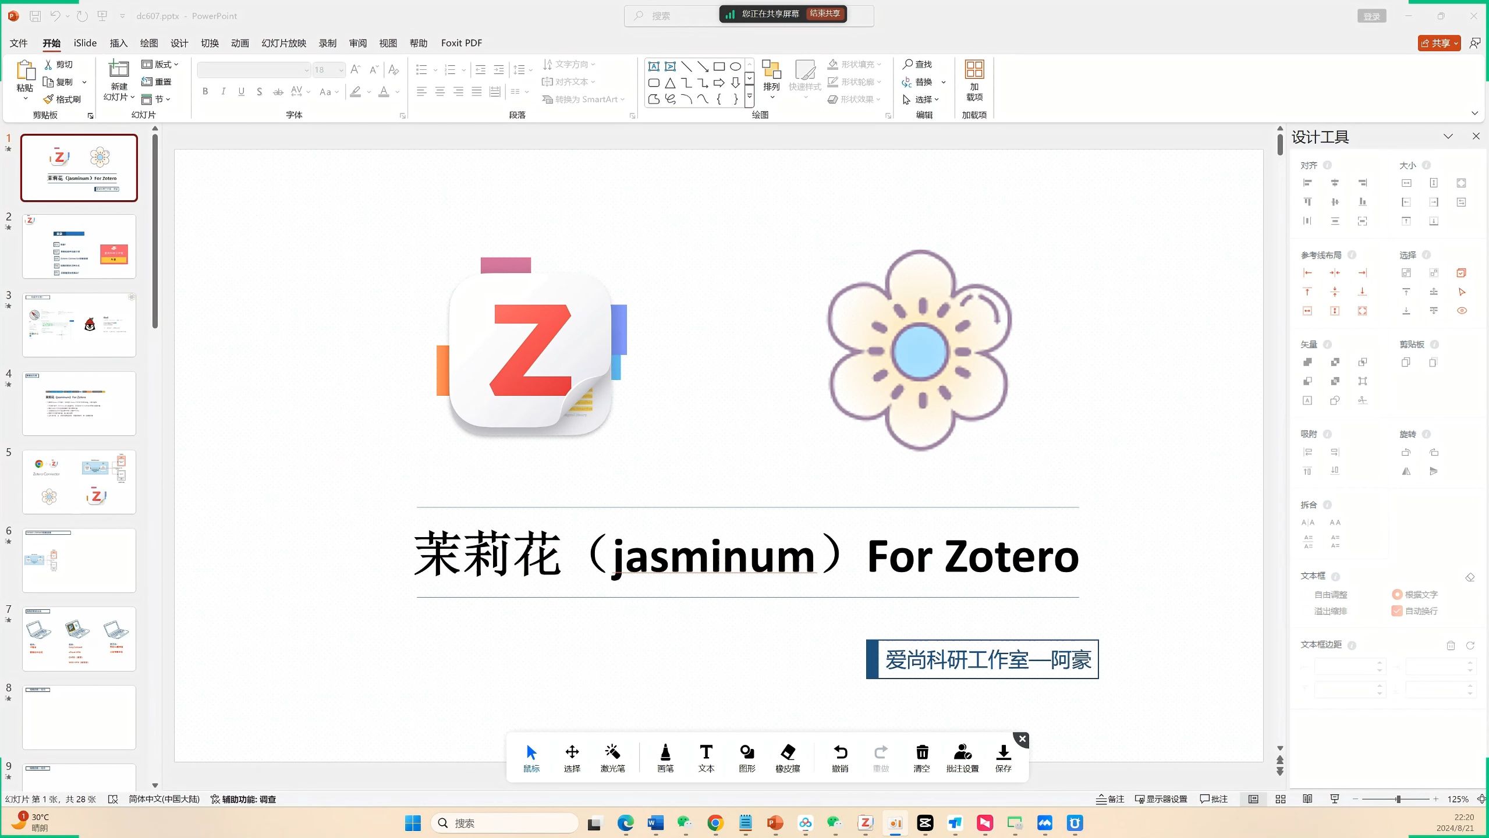Click 格式刷 format painter
Screen dimensions: 1489x838
tap(62, 100)
